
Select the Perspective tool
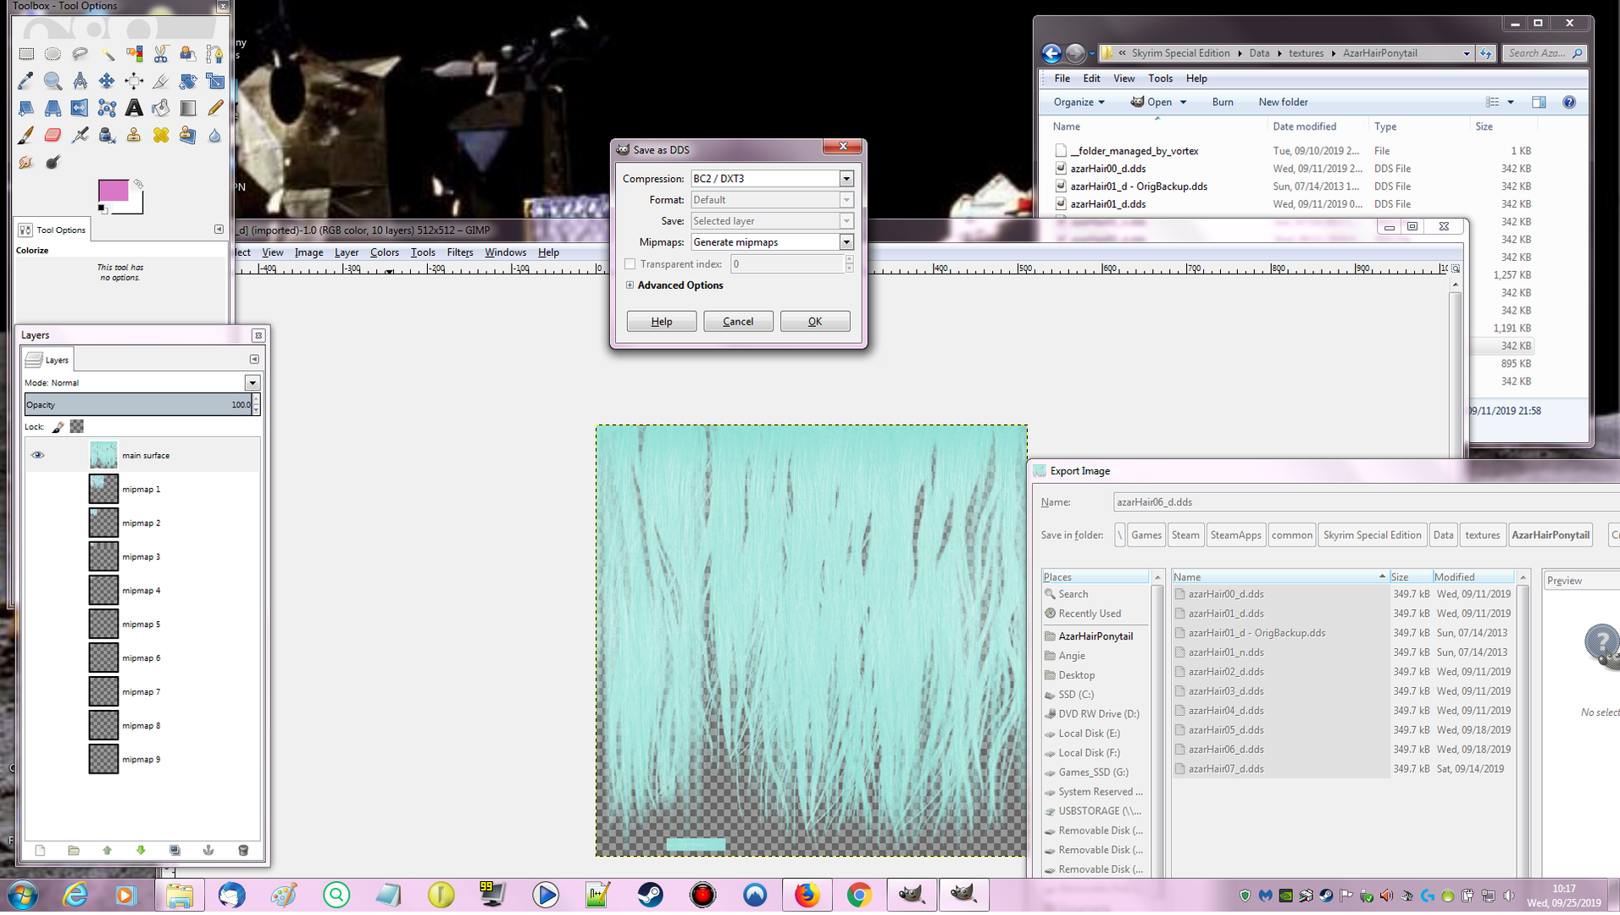click(53, 108)
